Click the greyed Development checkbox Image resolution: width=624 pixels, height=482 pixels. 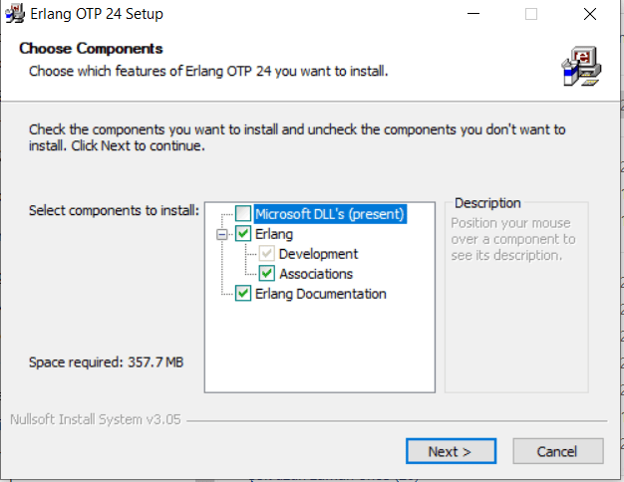pos(267,254)
